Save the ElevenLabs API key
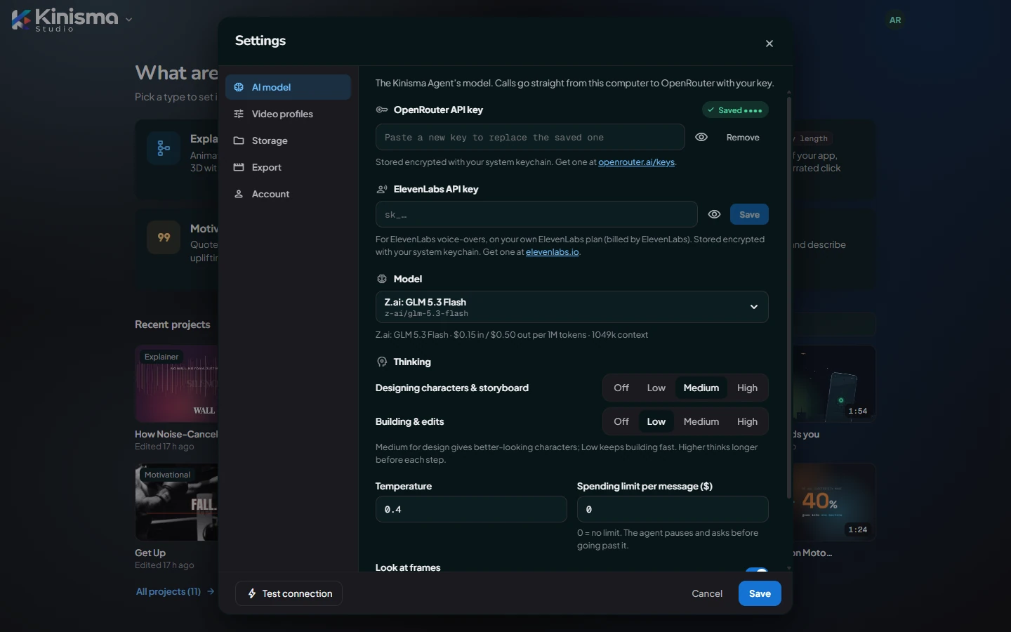Viewport: 1011px width, 632px height. tap(749, 214)
